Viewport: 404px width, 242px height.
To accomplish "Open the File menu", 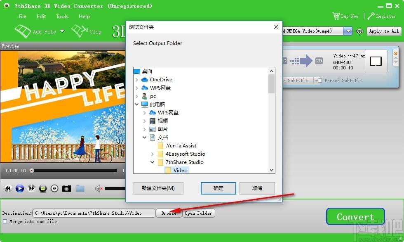I will (22, 16).
